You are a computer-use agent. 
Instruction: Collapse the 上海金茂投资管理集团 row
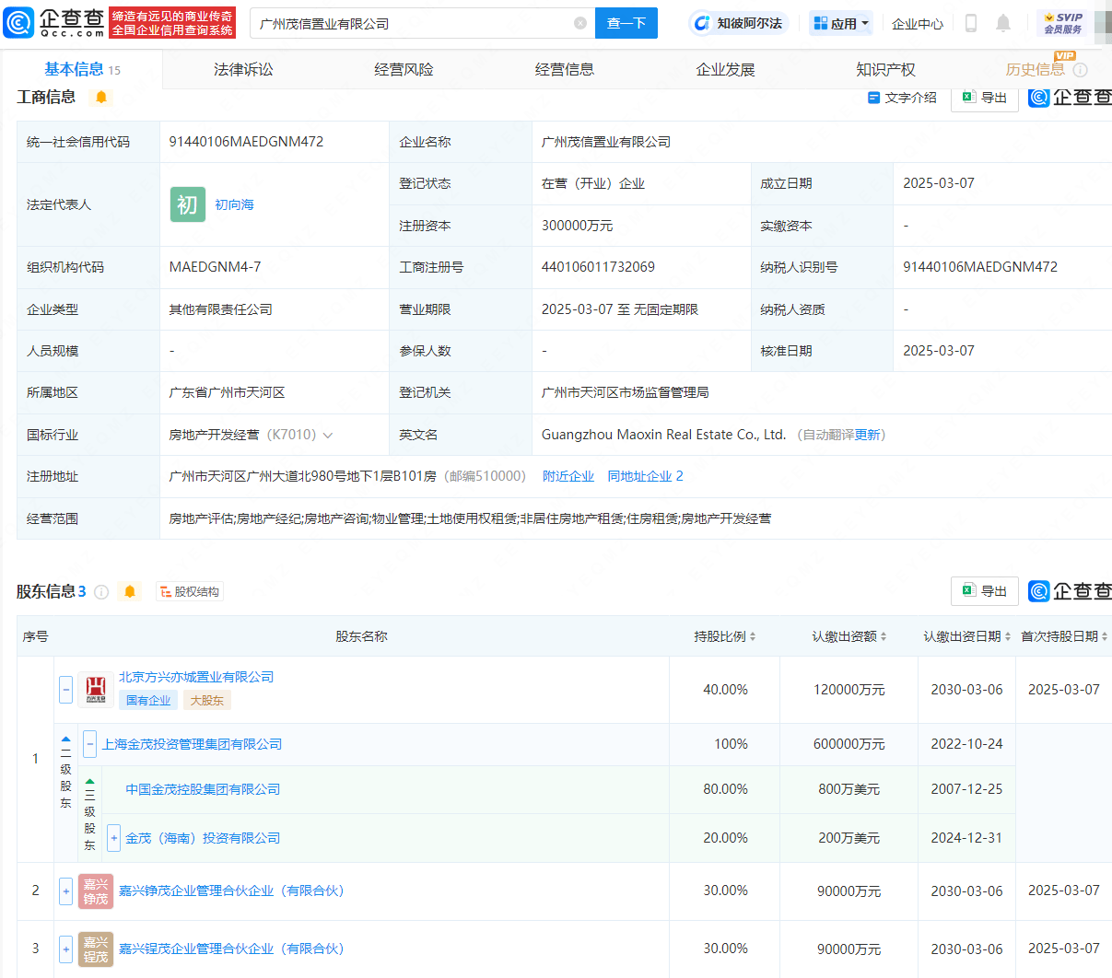[90, 744]
